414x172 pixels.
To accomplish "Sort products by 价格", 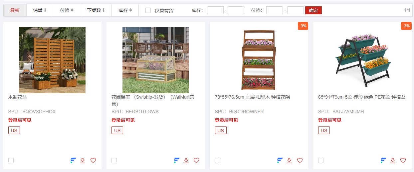I will [67, 10].
